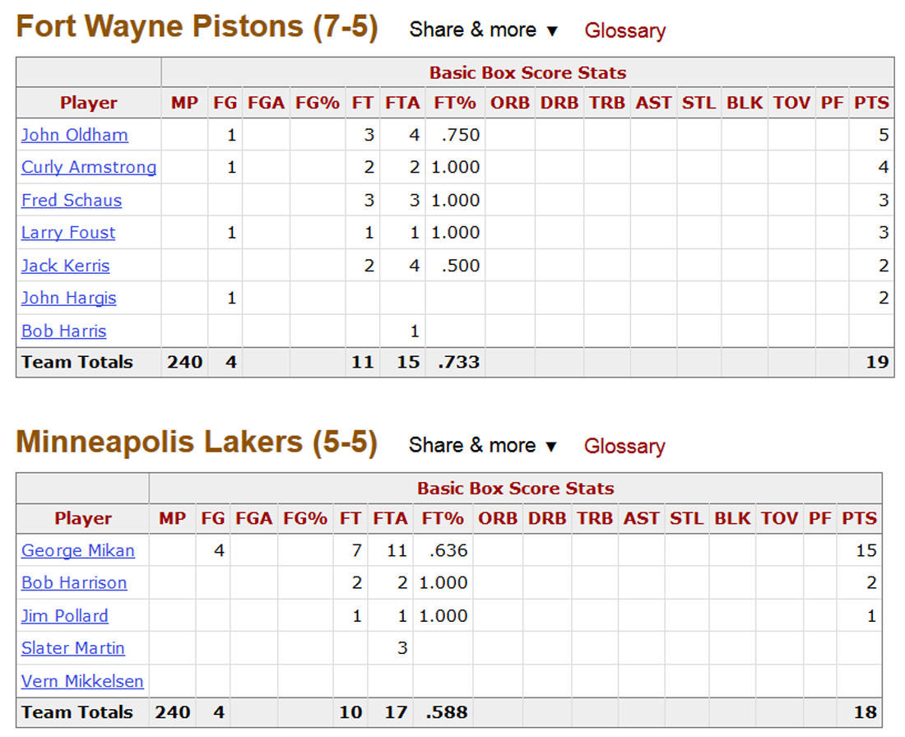Click the Bob Harrison link
The image size is (905, 737).
tap(74, 583)
